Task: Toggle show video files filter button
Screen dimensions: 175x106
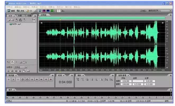Action: [16, 71]
